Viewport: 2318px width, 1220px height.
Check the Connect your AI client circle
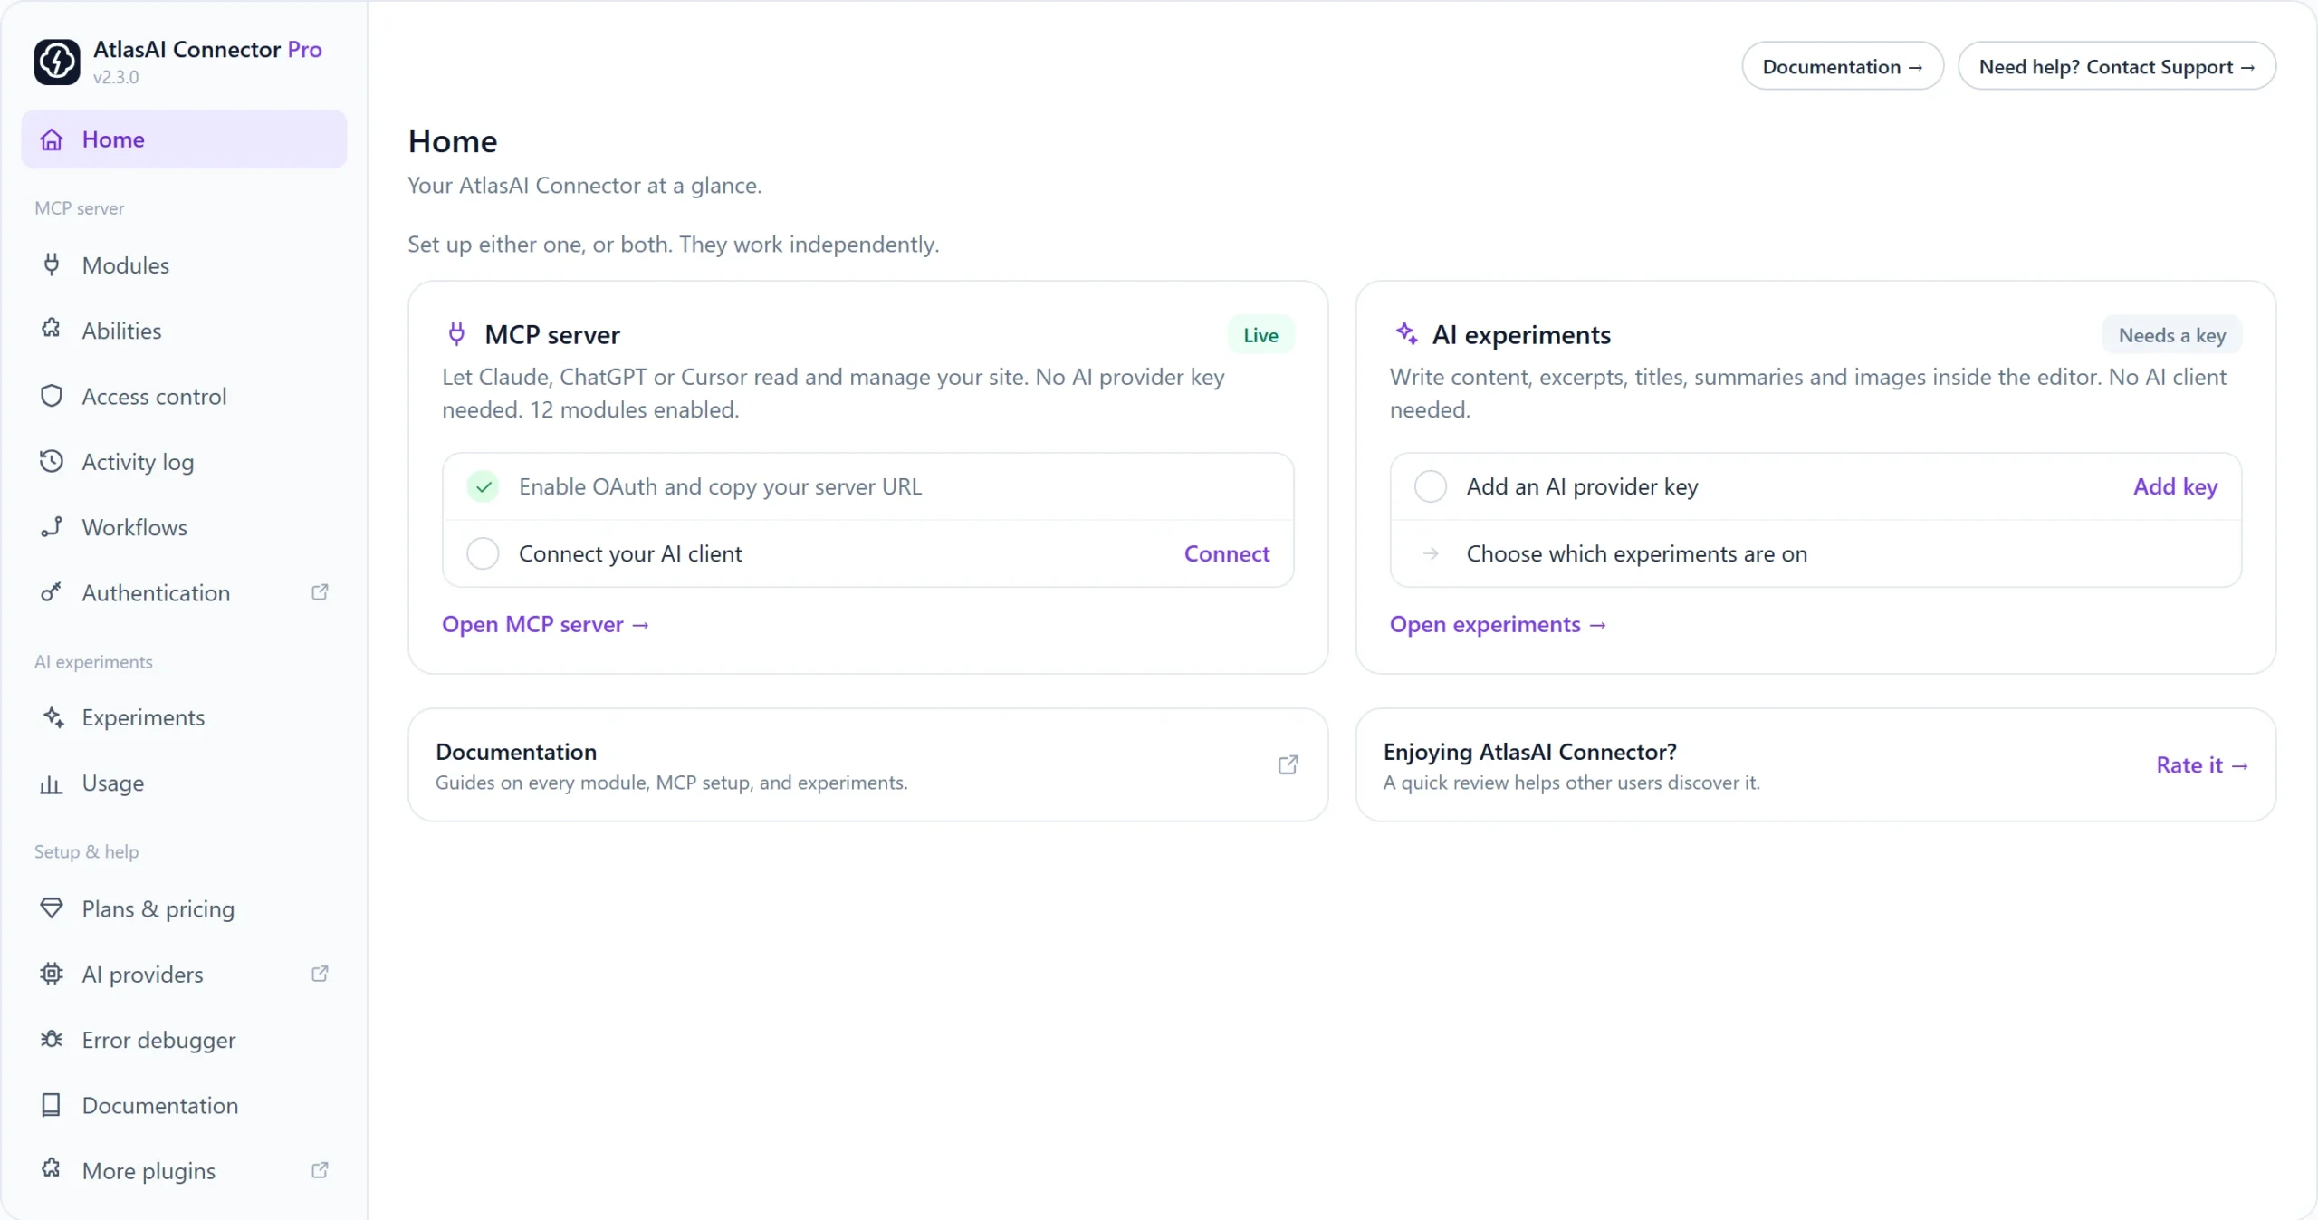click(483, 553)
